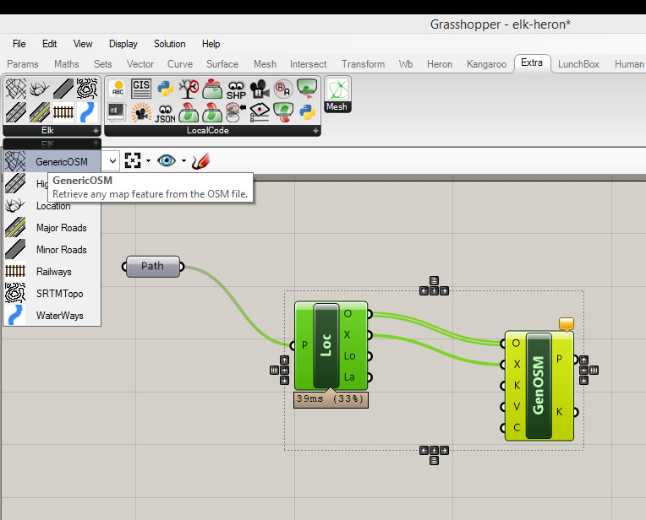This screenshot has width=646, height=520.
Task: Toggle the preview eye icon
Action: (167, 160)
